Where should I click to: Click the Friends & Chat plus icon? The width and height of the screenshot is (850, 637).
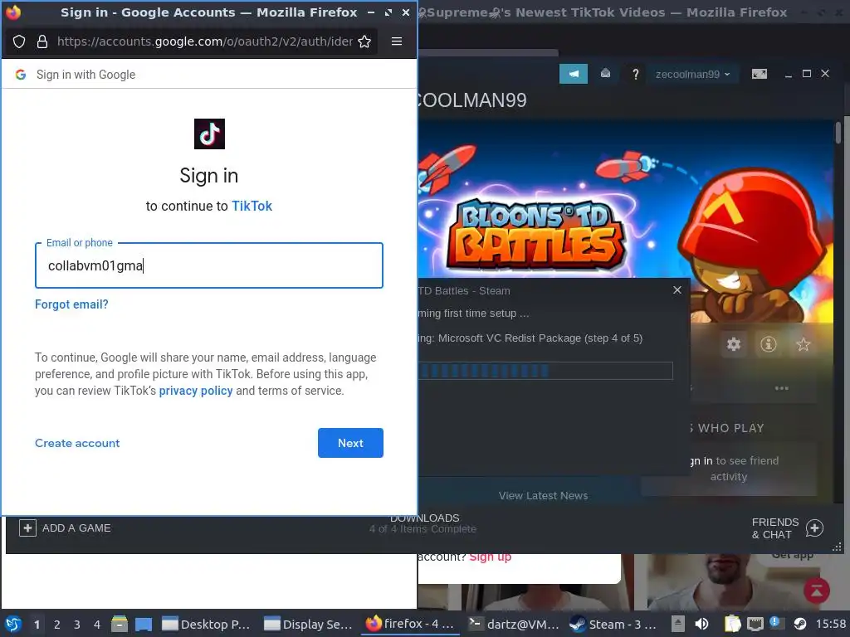pos(814,528)
